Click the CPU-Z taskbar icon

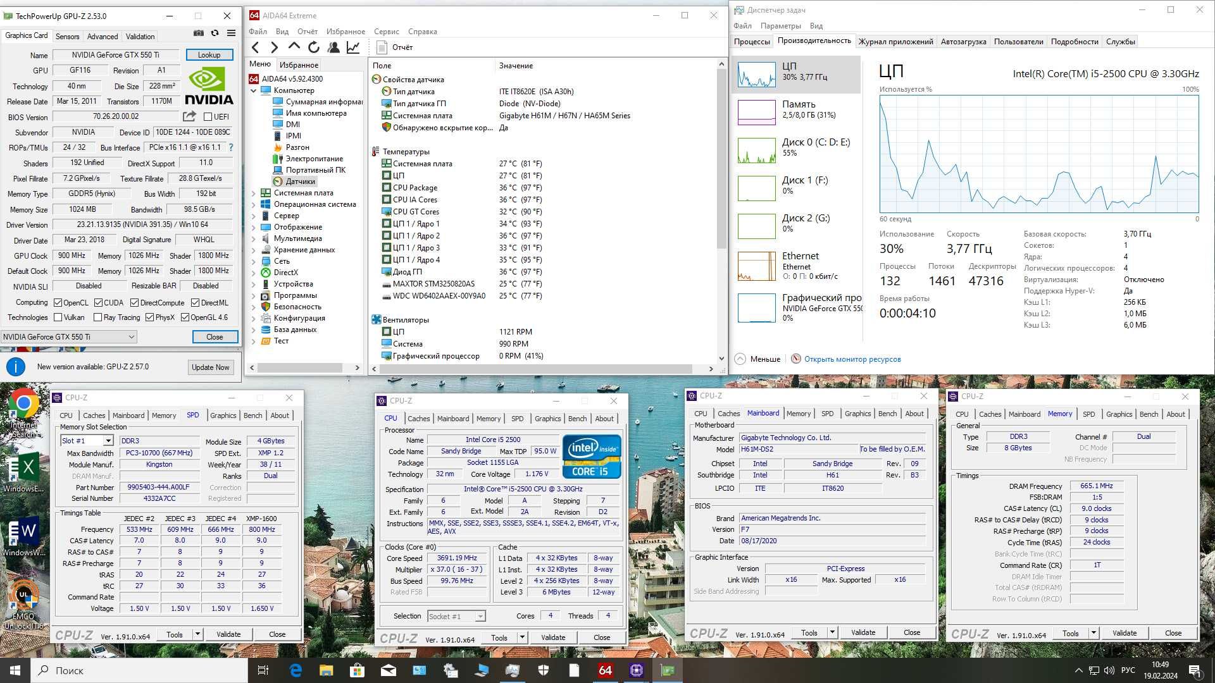pyautogui.click(x=637, y=670)
